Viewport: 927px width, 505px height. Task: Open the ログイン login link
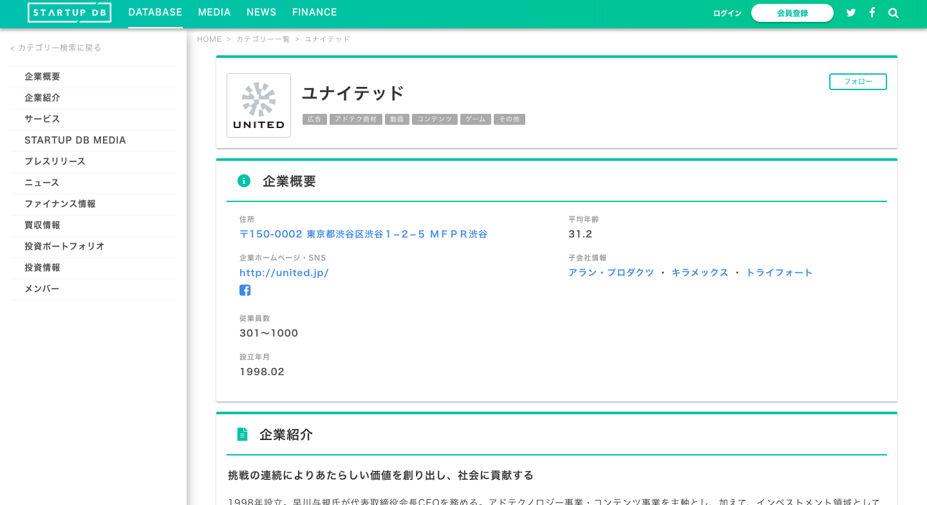point(727,13)
